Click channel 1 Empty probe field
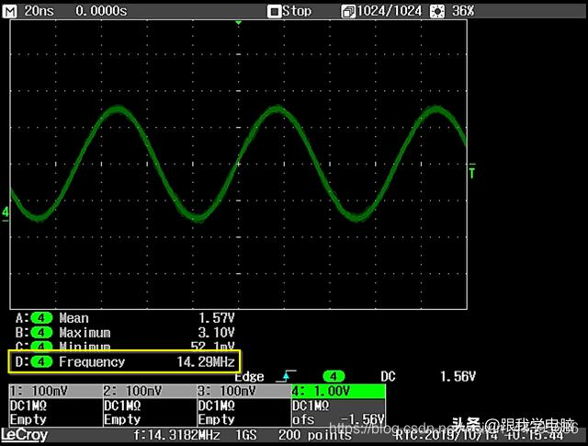The height and width of the screenshot is (446, 588). tap(28, 419)
